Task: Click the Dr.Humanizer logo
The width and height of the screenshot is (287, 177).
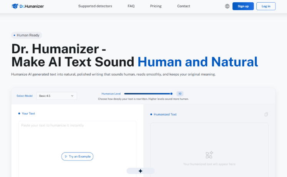Action: (x=28, y=6)
